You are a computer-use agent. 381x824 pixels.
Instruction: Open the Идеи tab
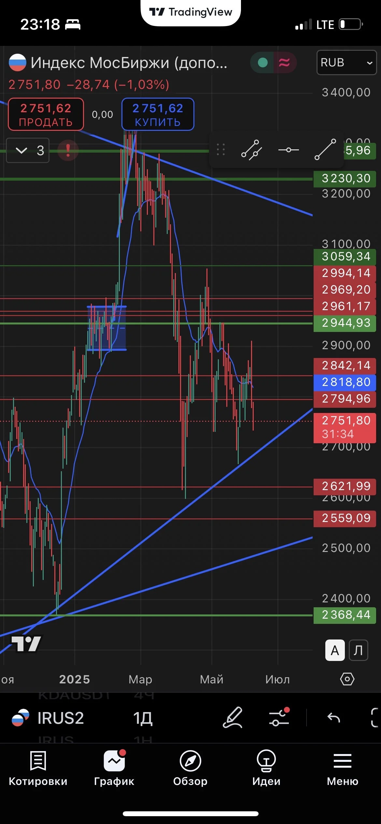point(267,768)
